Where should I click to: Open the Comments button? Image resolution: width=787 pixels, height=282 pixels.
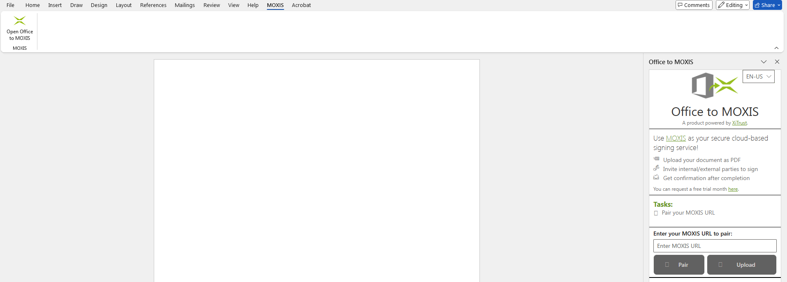point(694,5)
